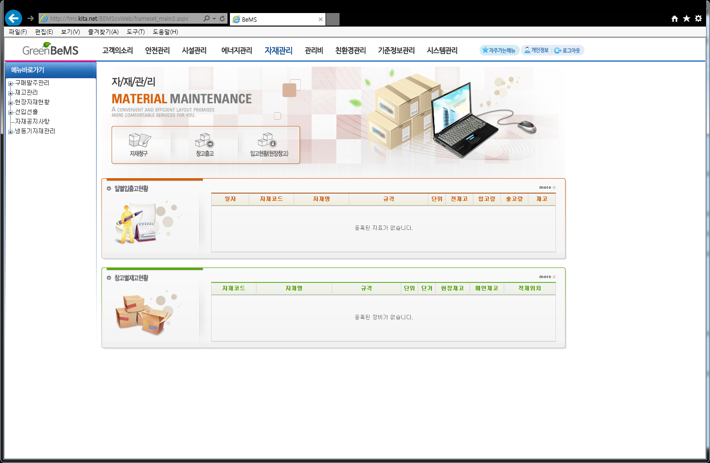The width and height of the screenshot is (710, 463).
Task: Expand the 냉동기자재관리 tree node
Action: pos(11,132)
